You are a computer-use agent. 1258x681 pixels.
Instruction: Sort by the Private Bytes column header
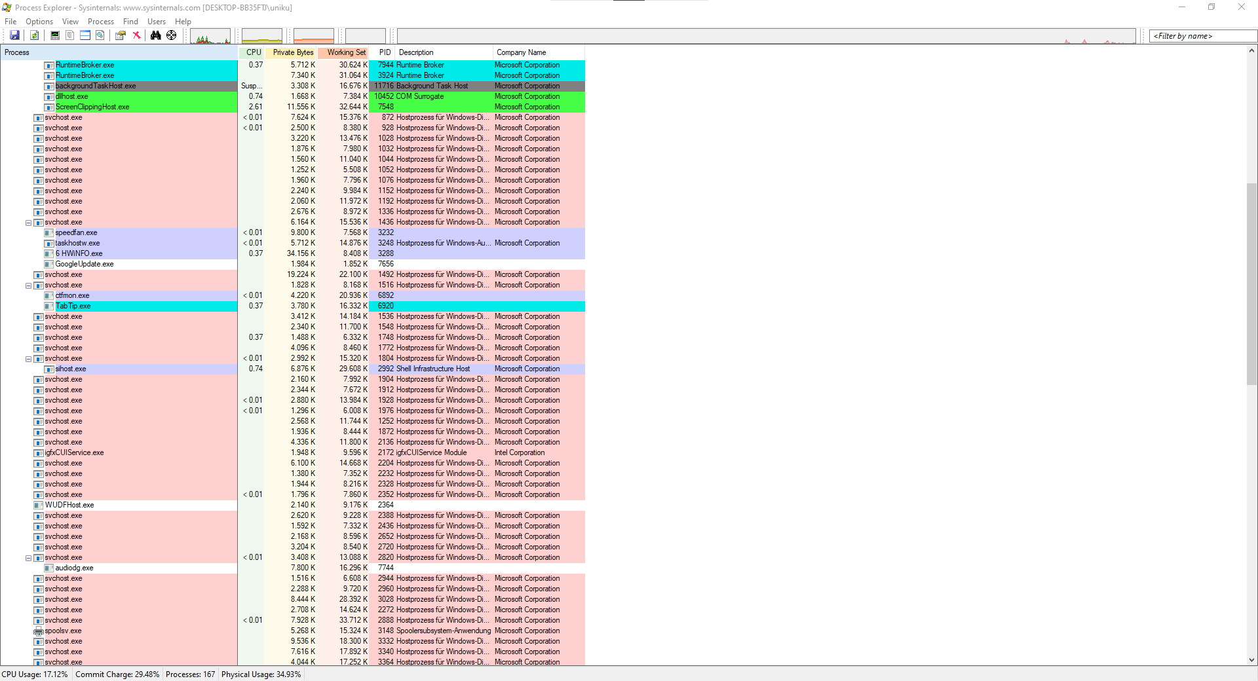point(292,52)
